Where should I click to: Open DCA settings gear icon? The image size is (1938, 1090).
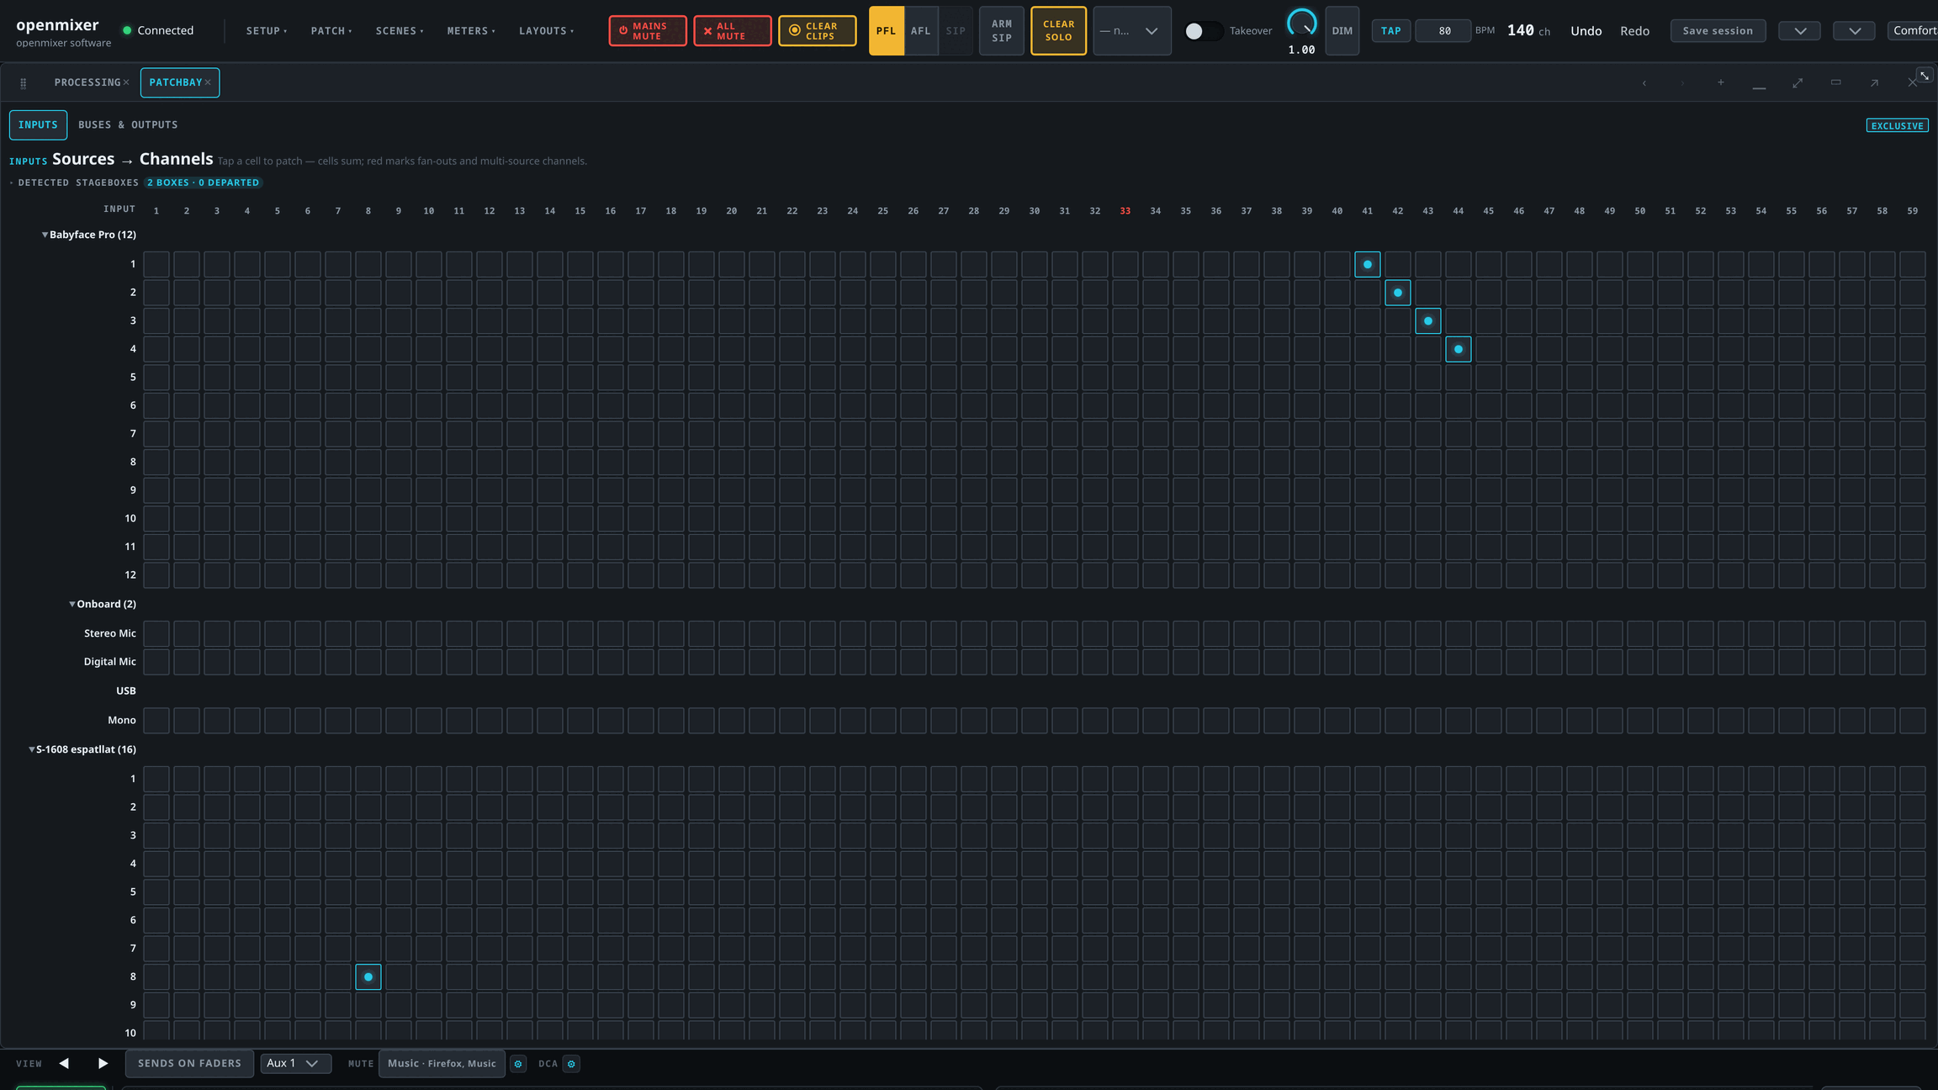571,1064
